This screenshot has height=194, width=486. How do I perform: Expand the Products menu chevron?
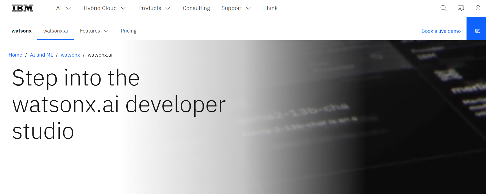[168, 8]
